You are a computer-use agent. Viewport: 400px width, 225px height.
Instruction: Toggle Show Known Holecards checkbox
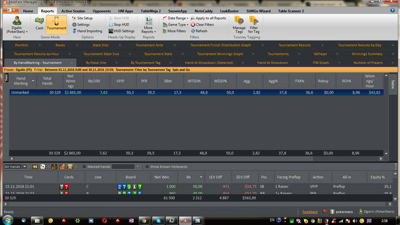(147, 167)
